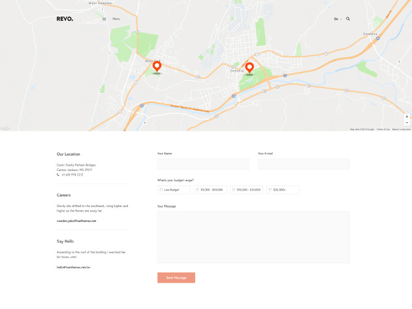412x309 pixels.
Task: Focus the Your Name input field
Action: coord(203,164)
